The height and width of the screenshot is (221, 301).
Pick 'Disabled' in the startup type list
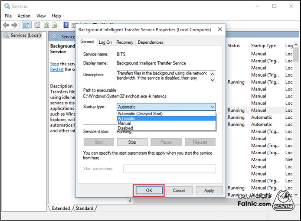(125, 128)
